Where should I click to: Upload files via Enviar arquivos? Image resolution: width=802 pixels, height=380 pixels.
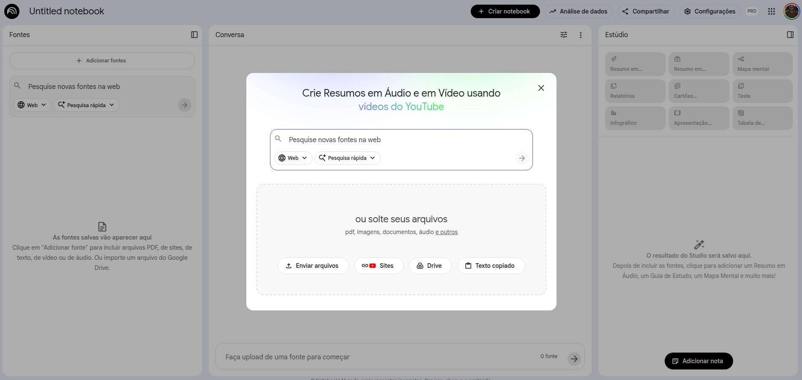click(x=313, y=266)
